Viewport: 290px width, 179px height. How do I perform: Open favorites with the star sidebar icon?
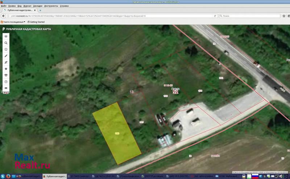[6, 68]
